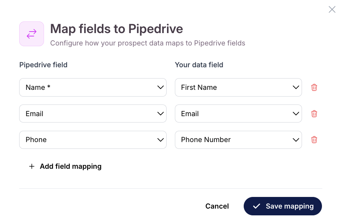Open the Pipedrive Email field dropdown
This screenshot has width=343, height=224.
[x=93, y=114]
